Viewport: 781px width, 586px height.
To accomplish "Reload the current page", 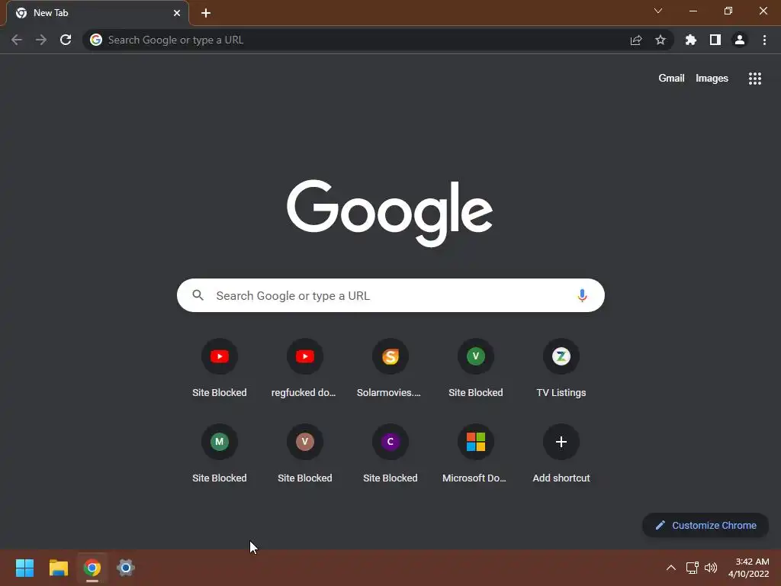I will click(x=66, y=40).
